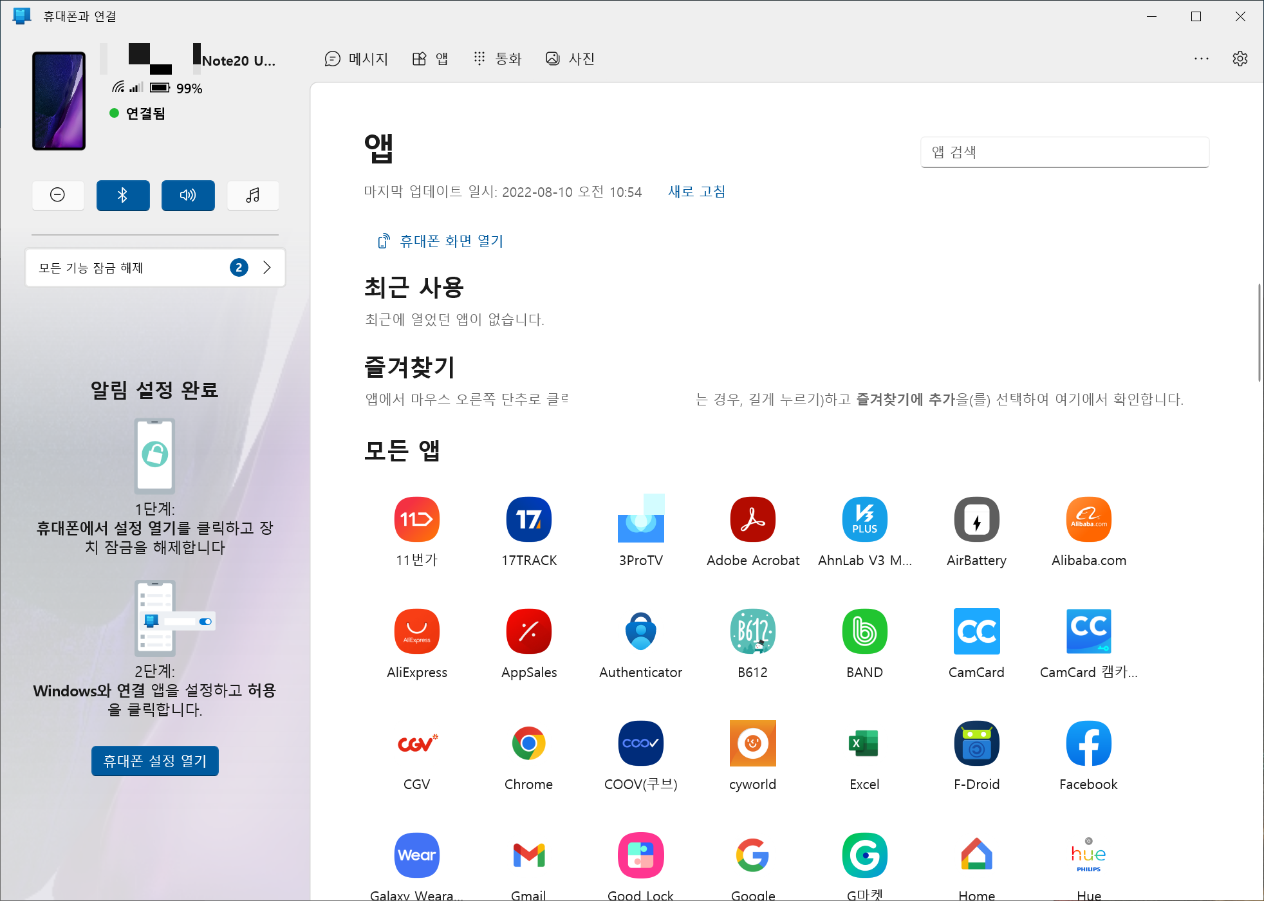Image resolution: width=1264 pixels, height=901 pixels.
Task: Open the audio player music note button
Action: click(253, 195)
